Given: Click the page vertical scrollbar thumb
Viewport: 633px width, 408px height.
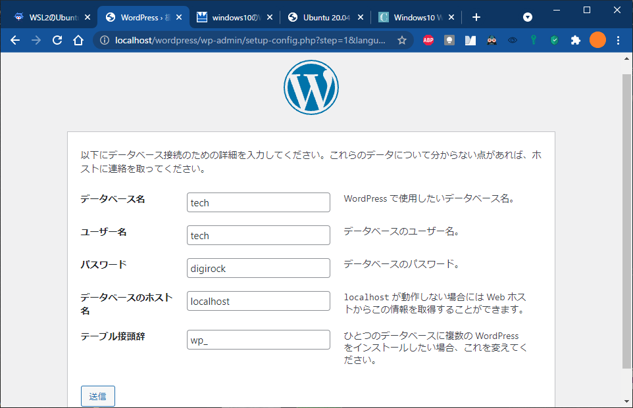Looking at the screenshot, I should point(626,221).
